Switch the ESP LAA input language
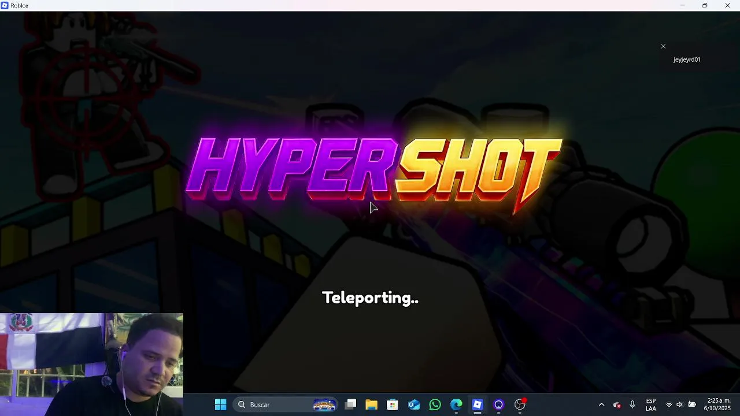The height and width of the screenshot is (416, 740). click(x=651, y=404)
